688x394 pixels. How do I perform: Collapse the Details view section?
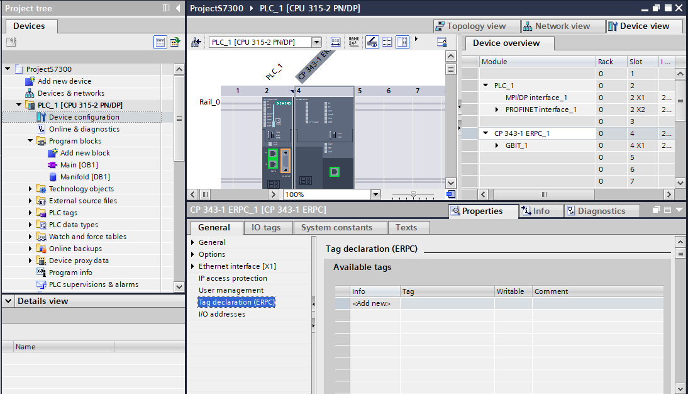point(8,301)
